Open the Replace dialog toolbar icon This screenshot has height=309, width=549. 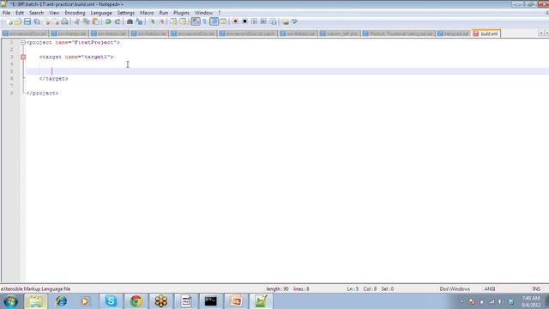click(x=139, y=21)
